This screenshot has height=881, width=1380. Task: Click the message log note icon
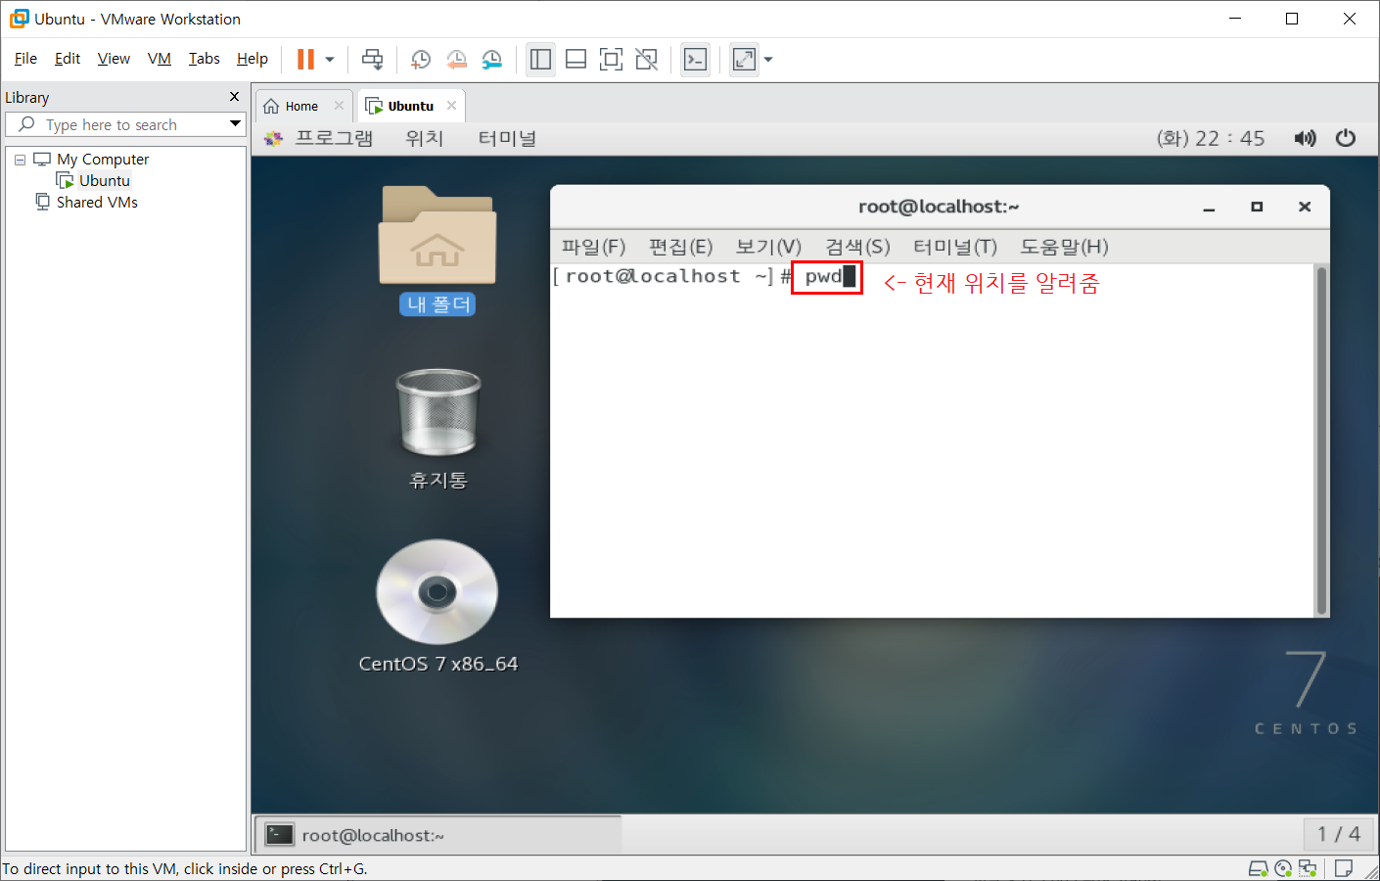click(1344, 868)
